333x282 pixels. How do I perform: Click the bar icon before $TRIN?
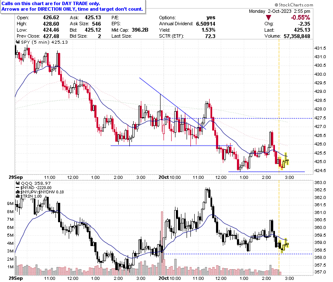(18, 196)
